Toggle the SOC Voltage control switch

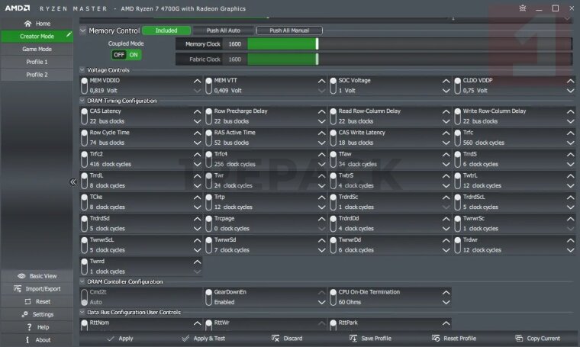click(333, 81)
